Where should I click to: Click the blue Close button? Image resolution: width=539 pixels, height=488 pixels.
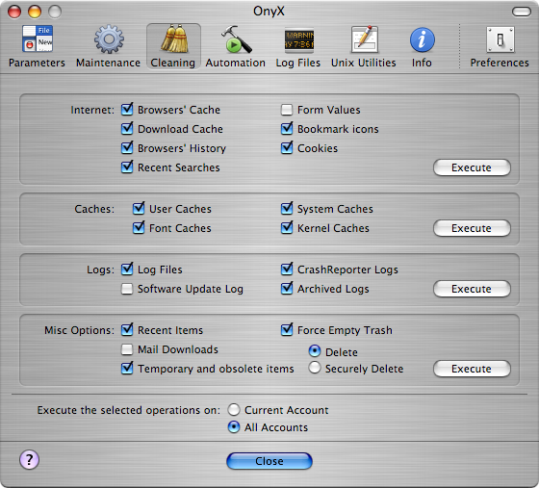[x=269, y=461]
